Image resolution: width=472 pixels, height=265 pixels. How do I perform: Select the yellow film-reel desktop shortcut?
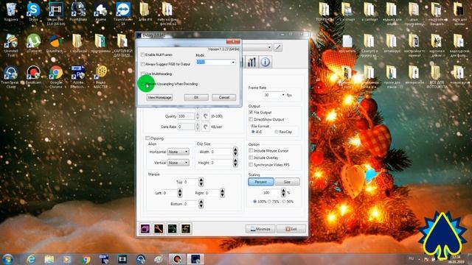[101, 77]
